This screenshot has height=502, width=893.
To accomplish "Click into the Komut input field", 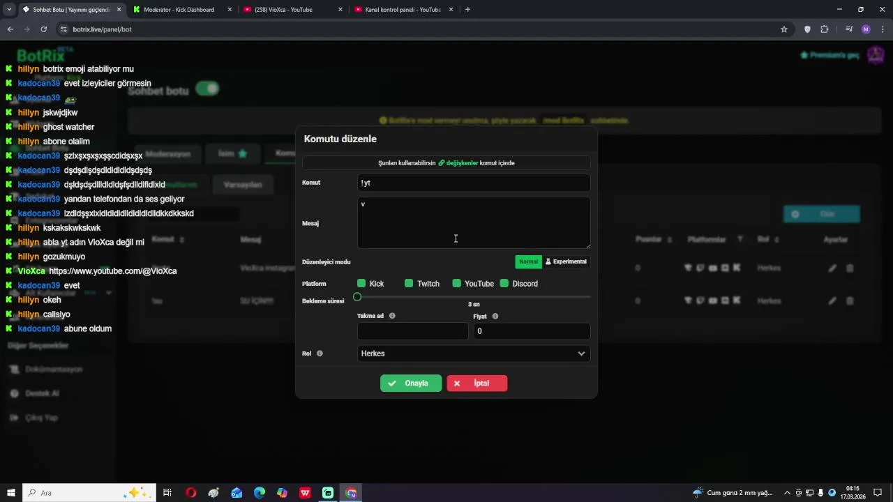I will click(474, 183).
